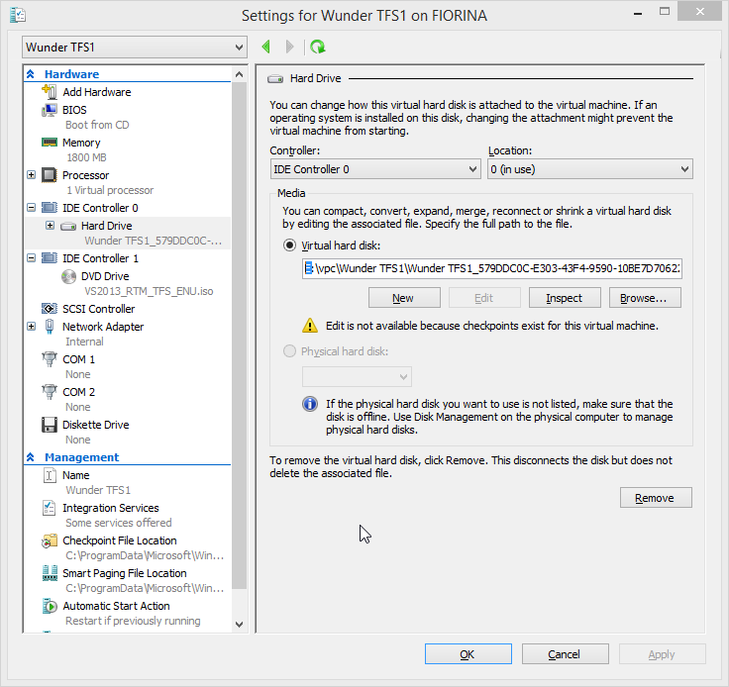Click the 1800 MB memory value
Viewport: 729px width, 687px height.
tap(86, 157)
